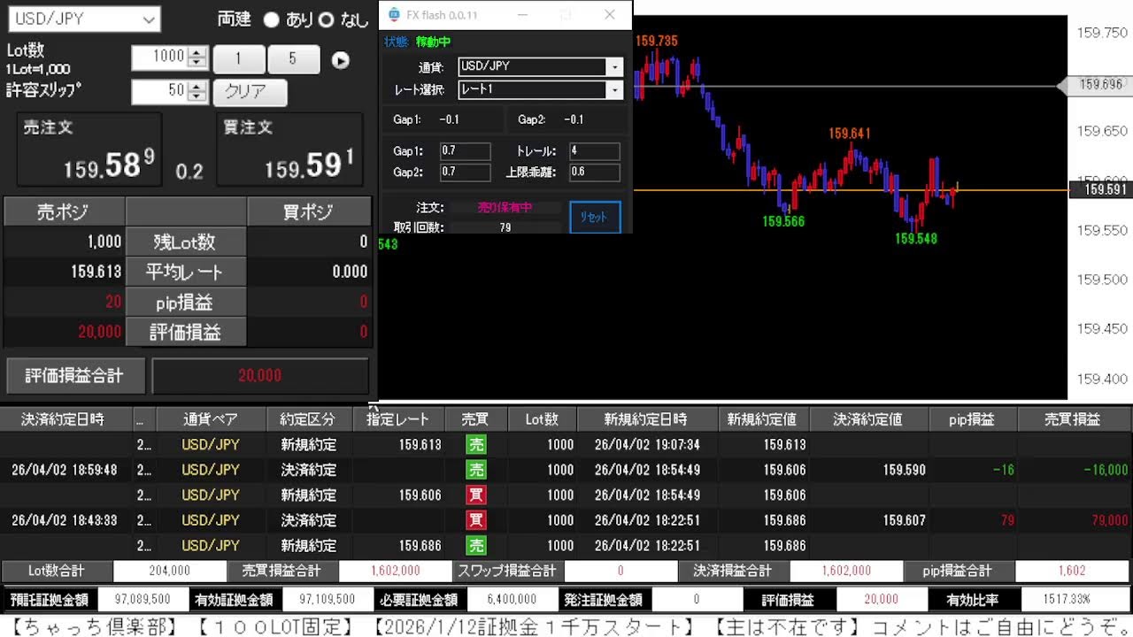Screen dimensions: 1133x637
Task: Click the 買注文 buy order panel at 159.591
Action: [289, 150]
